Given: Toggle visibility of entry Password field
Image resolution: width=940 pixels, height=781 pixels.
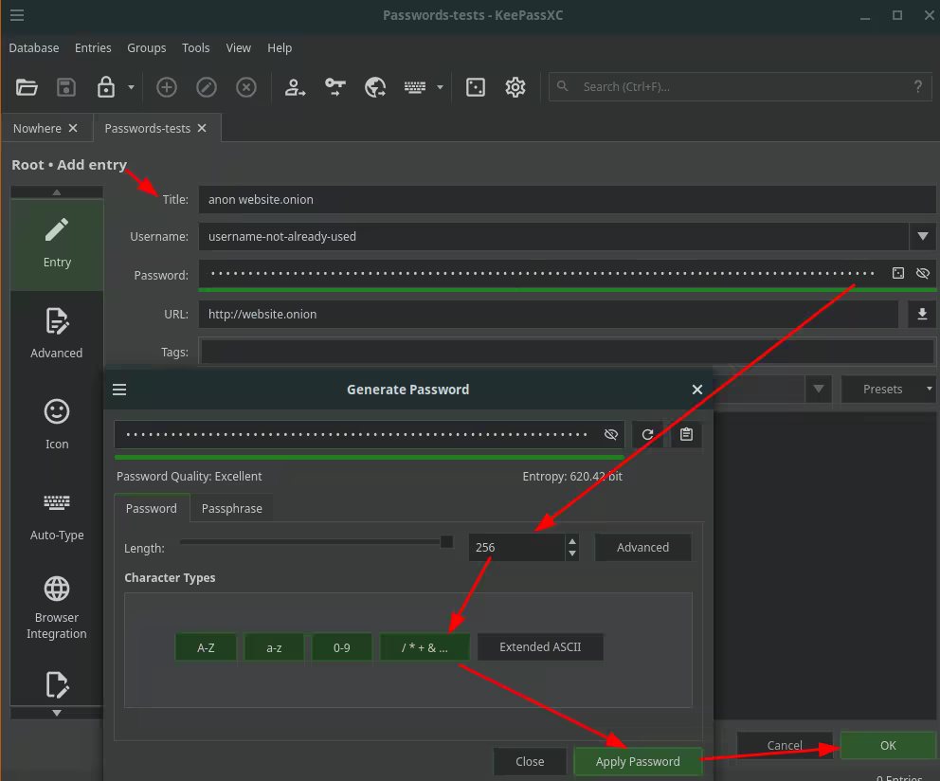Looking at the screenshot, I should [x=923, y=274].
